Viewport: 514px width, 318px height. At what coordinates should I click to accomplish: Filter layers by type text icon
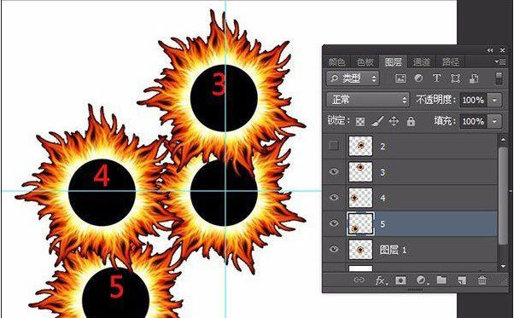pyautogui.click(x=436, y=78)
